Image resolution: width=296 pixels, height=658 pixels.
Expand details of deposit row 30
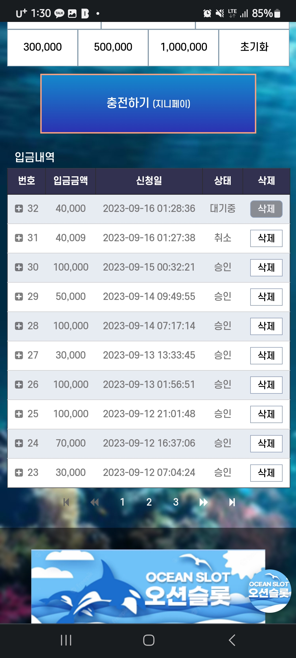click(x=19, y=267)
